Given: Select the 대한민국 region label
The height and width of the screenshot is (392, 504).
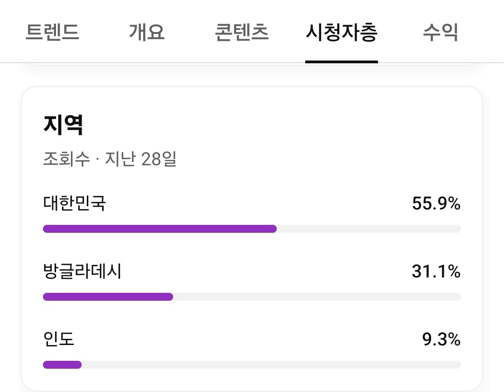Looking at the screenshot, I should click(74, 203).
